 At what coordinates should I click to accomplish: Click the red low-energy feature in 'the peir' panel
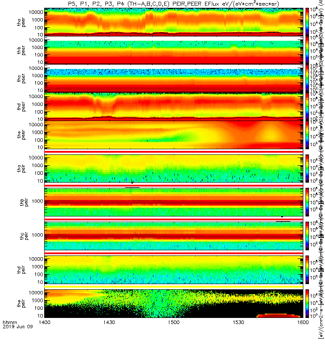[278, 316]
